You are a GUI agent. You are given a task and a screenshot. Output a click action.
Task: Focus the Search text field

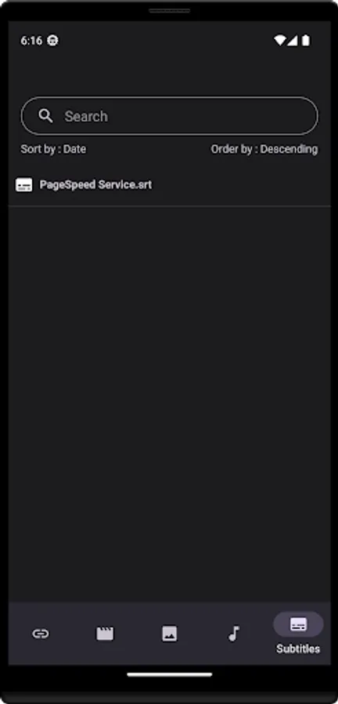(x=169, y=116)
